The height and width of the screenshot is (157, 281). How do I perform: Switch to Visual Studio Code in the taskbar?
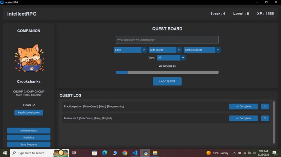[x=135, y=153]
